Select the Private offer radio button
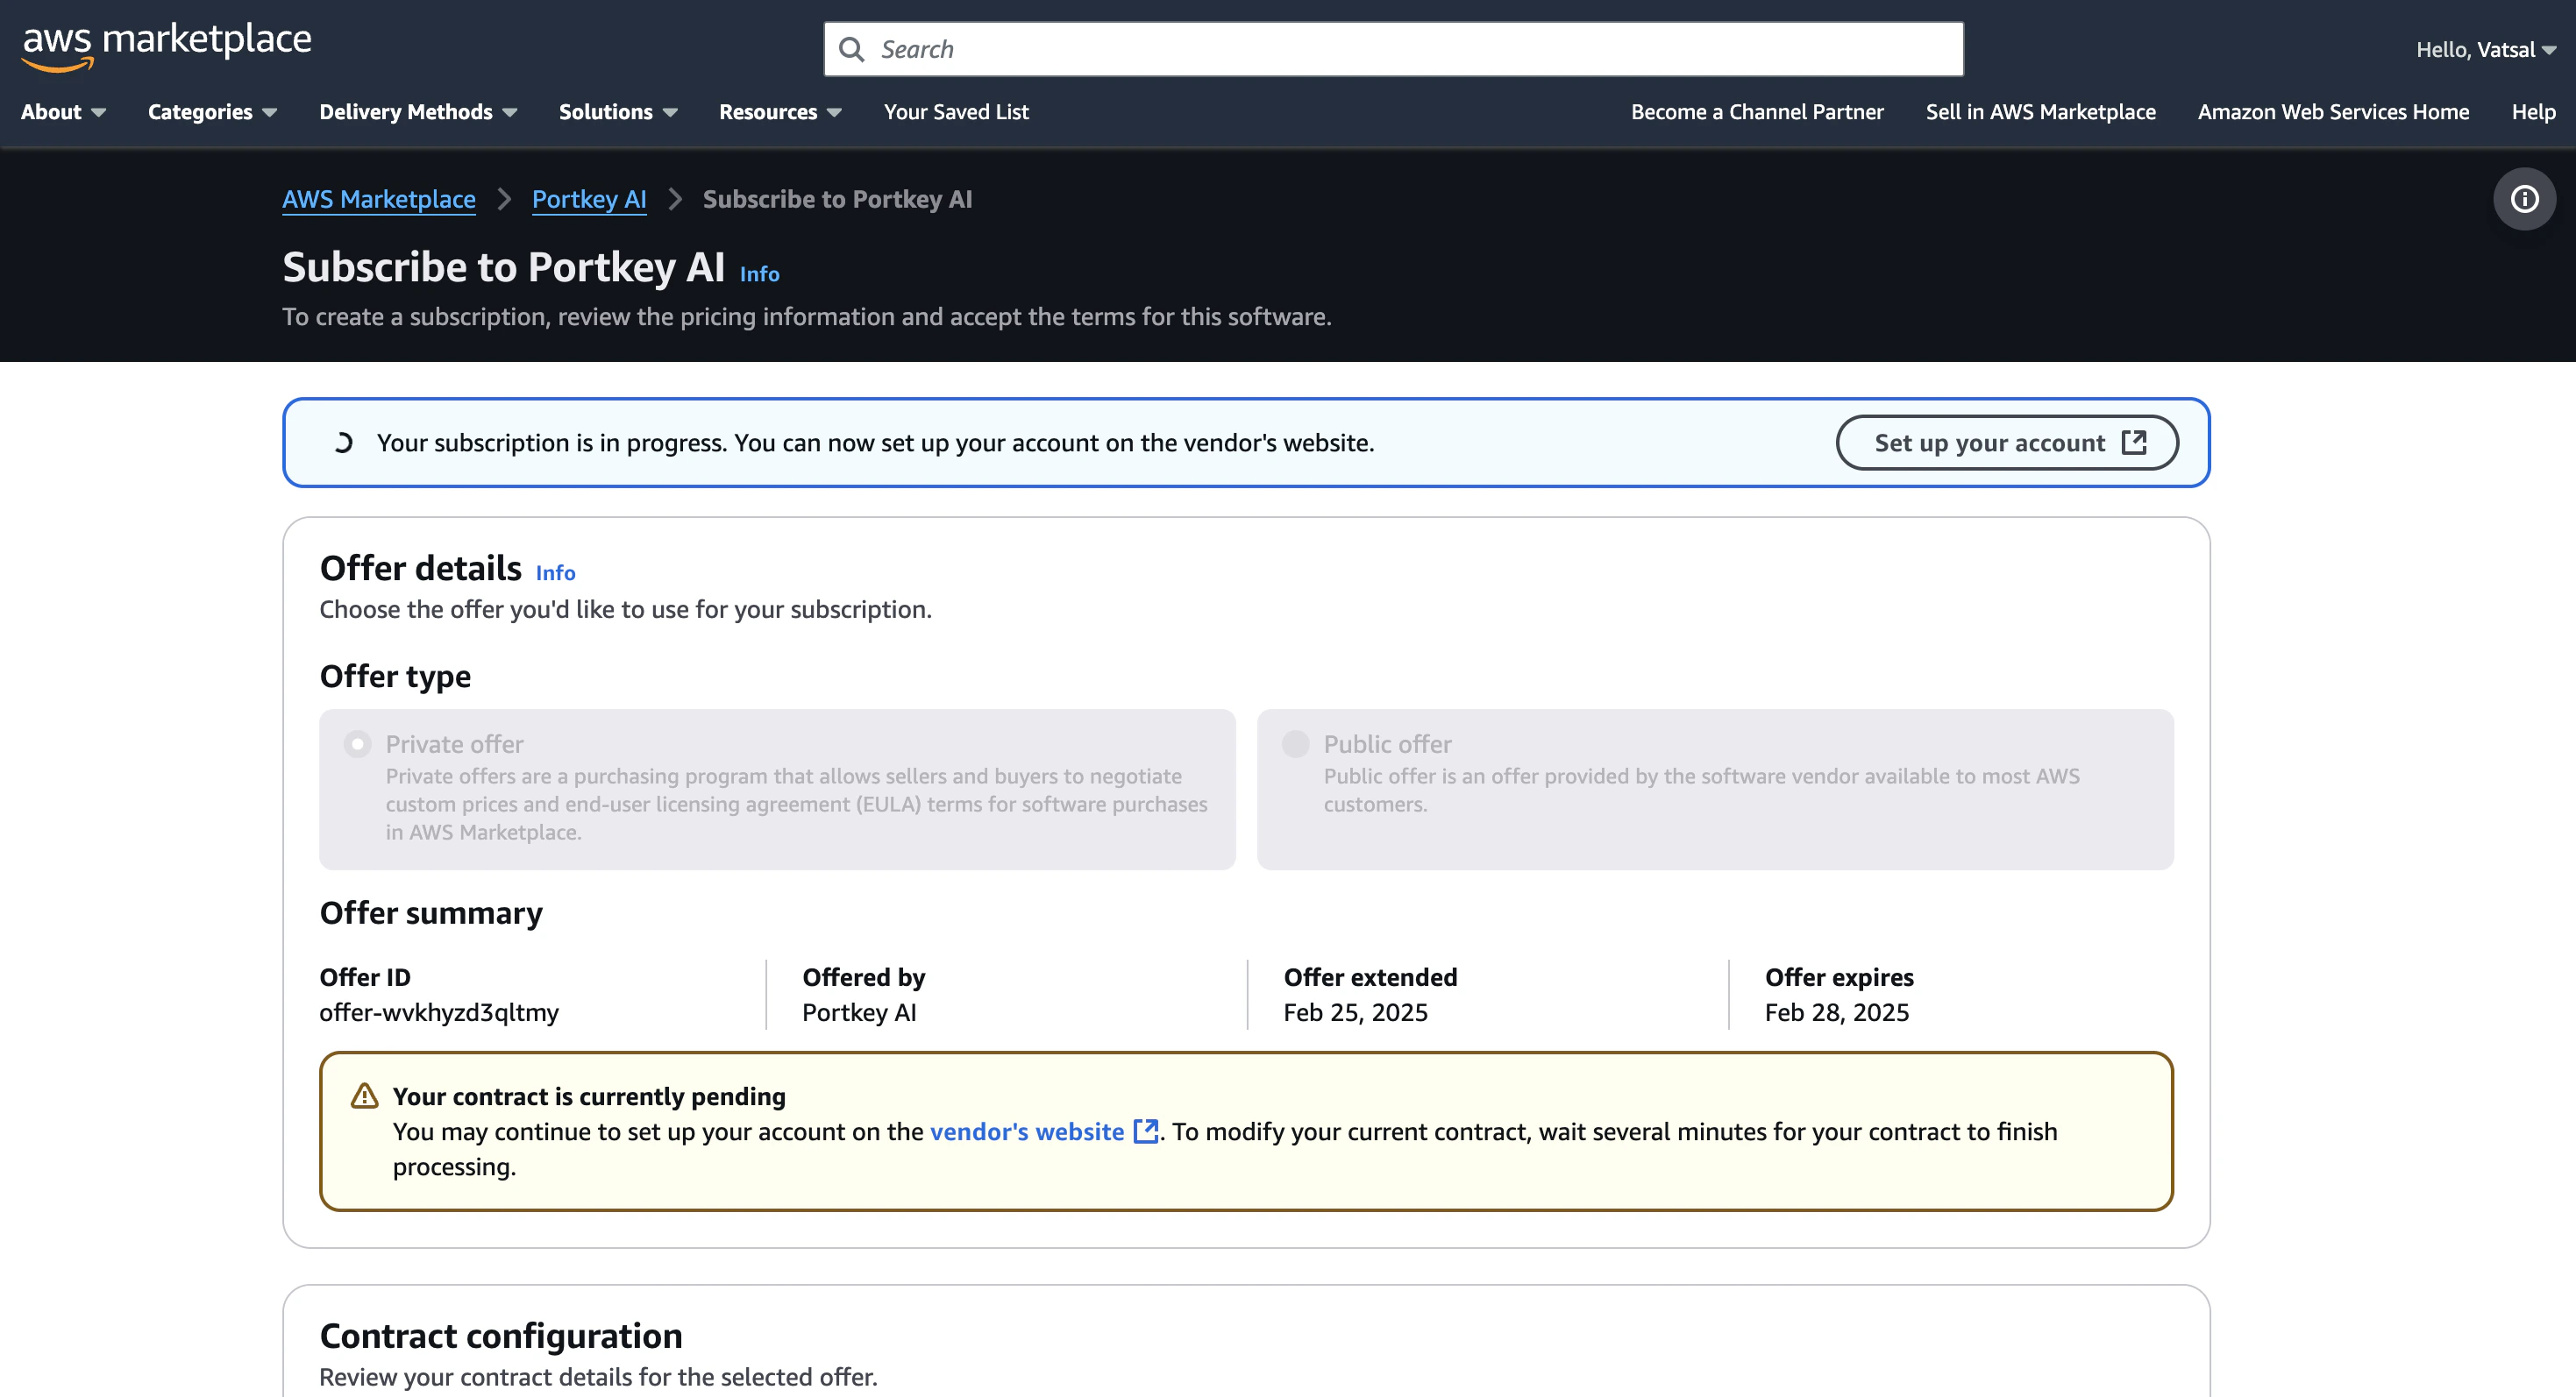Viewport: 2576px width, 1397px height. pos(357,744)
